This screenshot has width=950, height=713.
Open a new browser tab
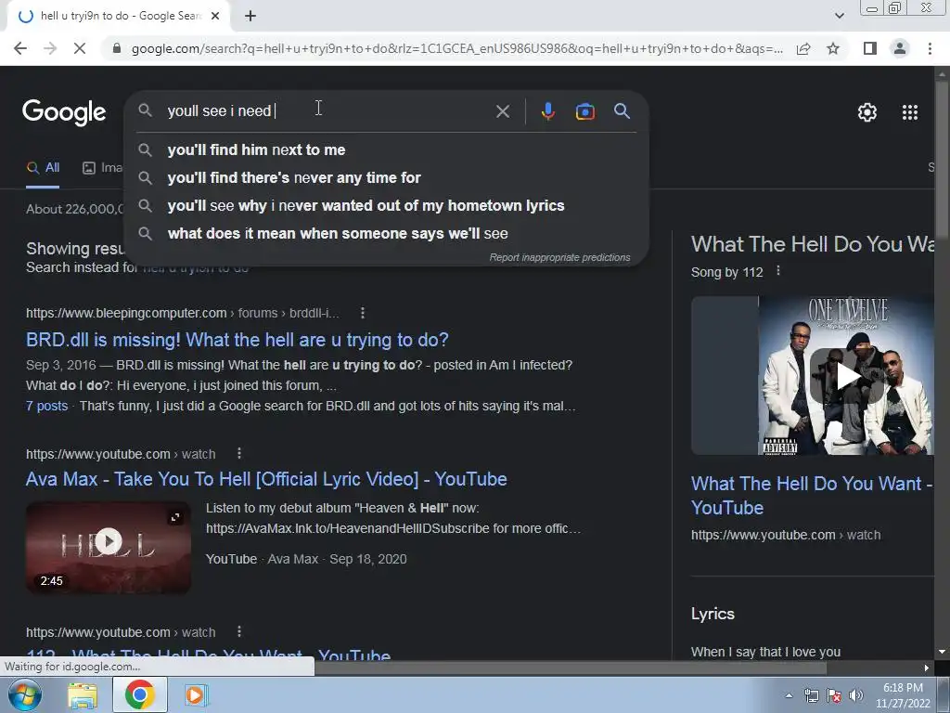point(250,17)
